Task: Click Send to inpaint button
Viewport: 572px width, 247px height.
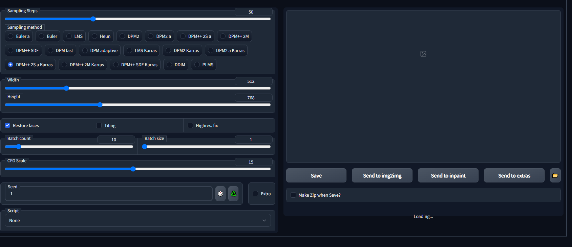Action: 448,175
